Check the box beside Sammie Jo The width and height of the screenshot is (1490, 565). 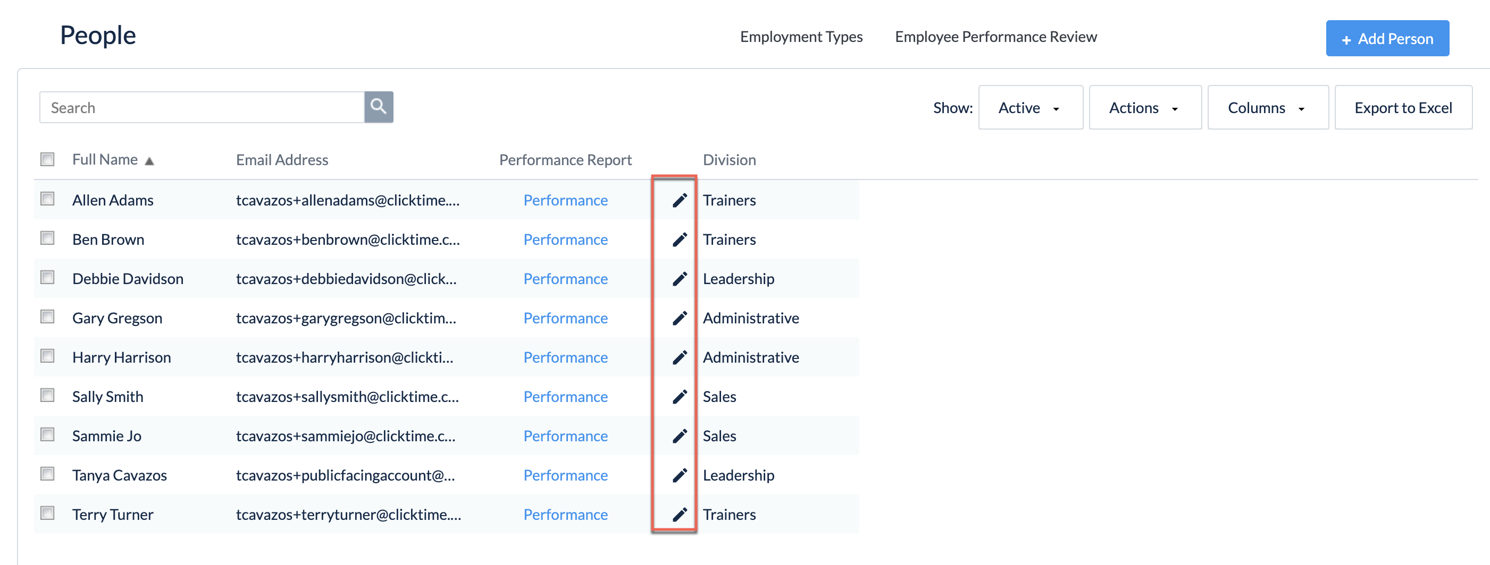47,434
